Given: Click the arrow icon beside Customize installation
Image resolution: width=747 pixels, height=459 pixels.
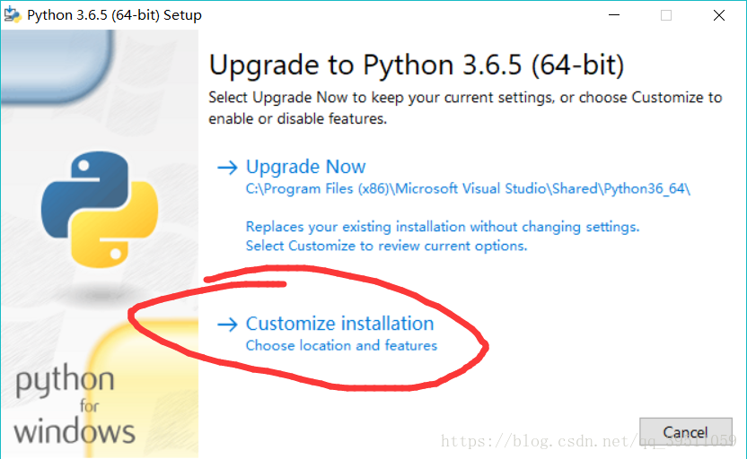Looking at the screenshot, I should pos(227,325).
